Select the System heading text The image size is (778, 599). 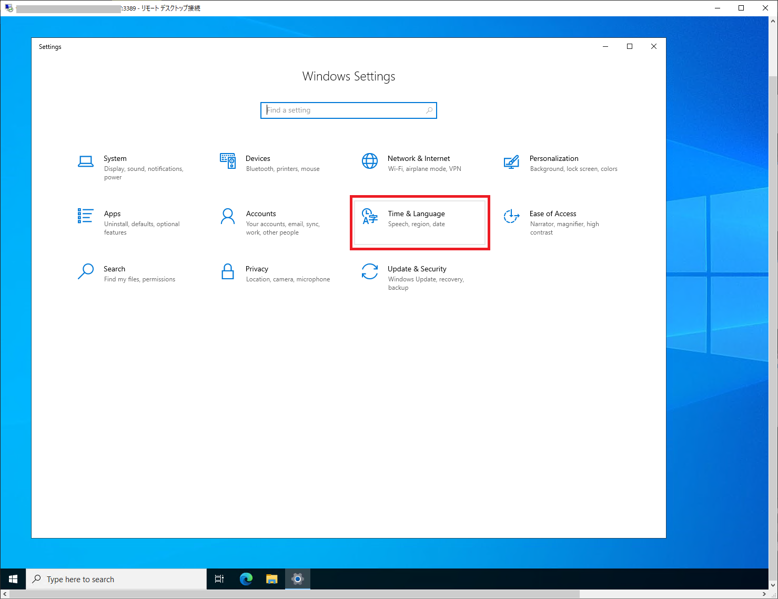point(115,158)
